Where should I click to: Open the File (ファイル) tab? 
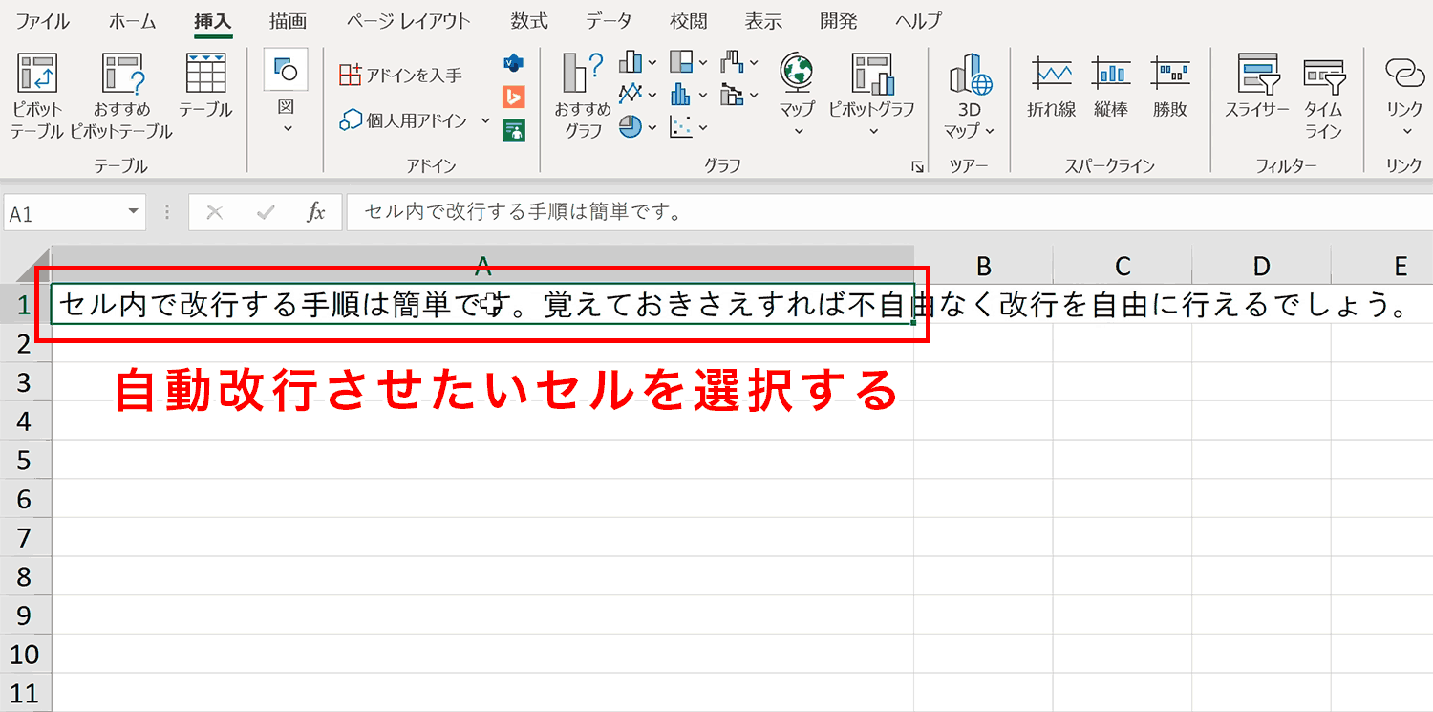[42, 21]
